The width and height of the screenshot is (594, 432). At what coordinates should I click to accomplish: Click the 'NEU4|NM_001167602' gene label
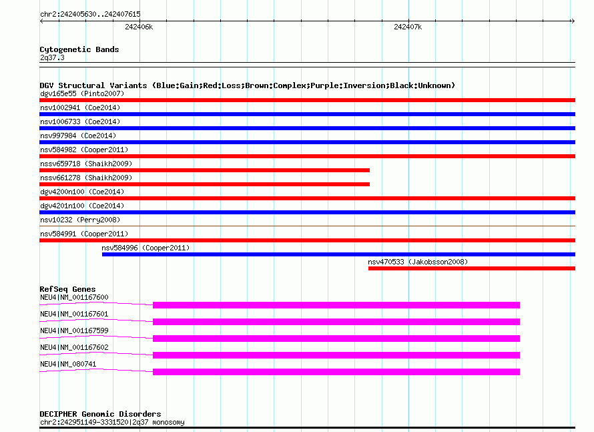[x=74, y=347]
